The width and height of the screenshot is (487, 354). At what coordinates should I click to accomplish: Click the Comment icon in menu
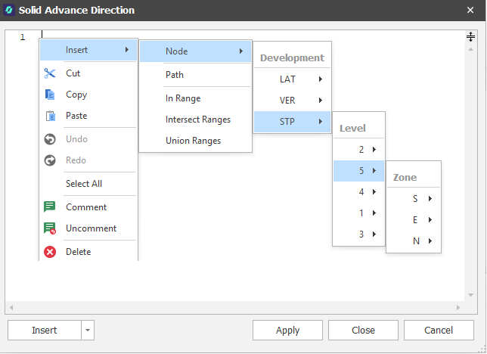click(50, 207)
